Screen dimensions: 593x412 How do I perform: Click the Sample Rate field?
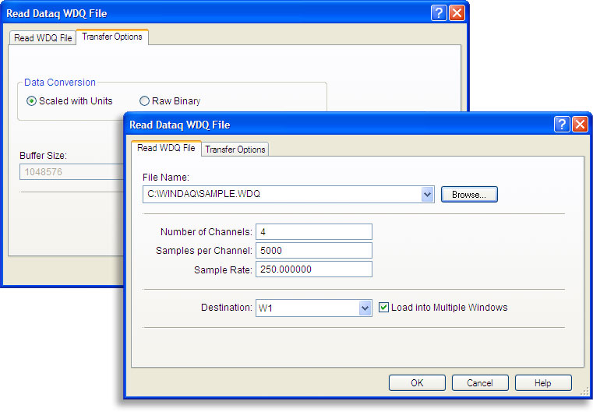click(314, 269)
